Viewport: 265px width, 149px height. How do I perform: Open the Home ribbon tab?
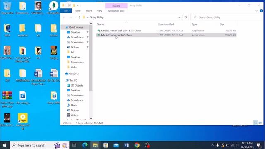77,11
